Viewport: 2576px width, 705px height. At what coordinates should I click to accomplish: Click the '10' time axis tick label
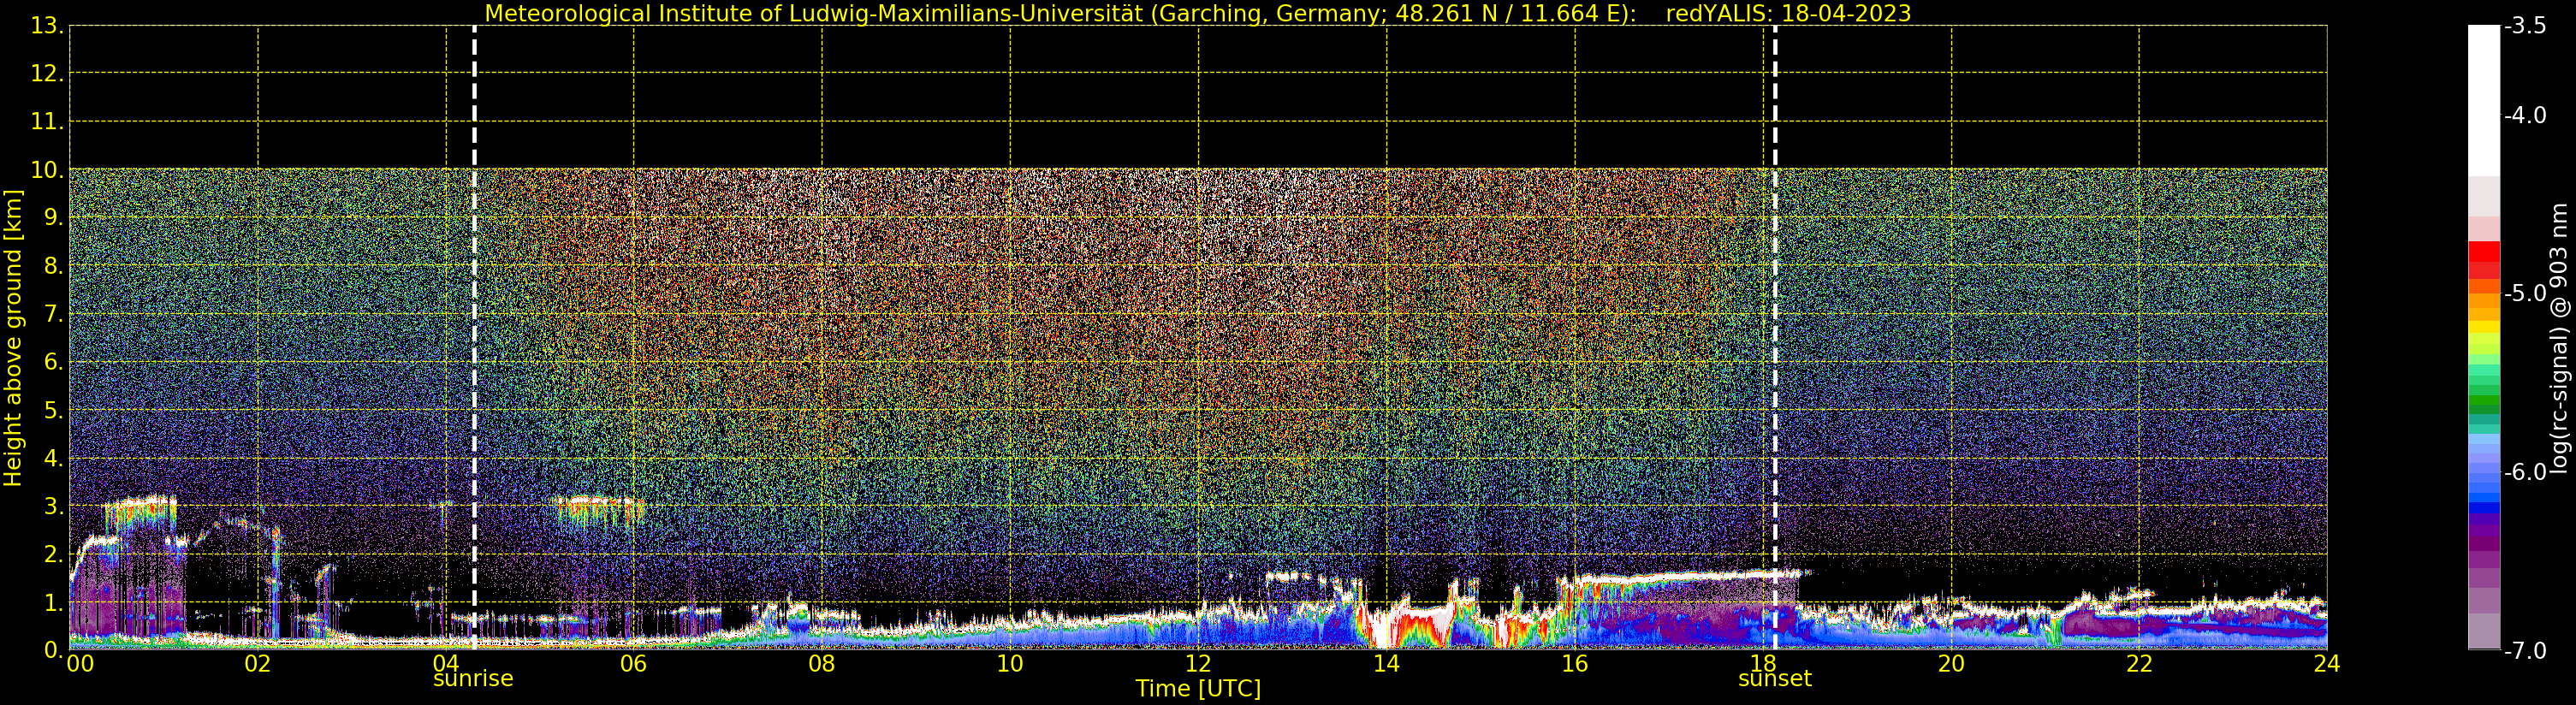(x=1010, y=663)
